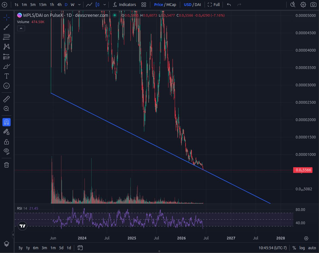The image size is (319, 253).
Task: Select the brush drawing tool
Action: 7,66
